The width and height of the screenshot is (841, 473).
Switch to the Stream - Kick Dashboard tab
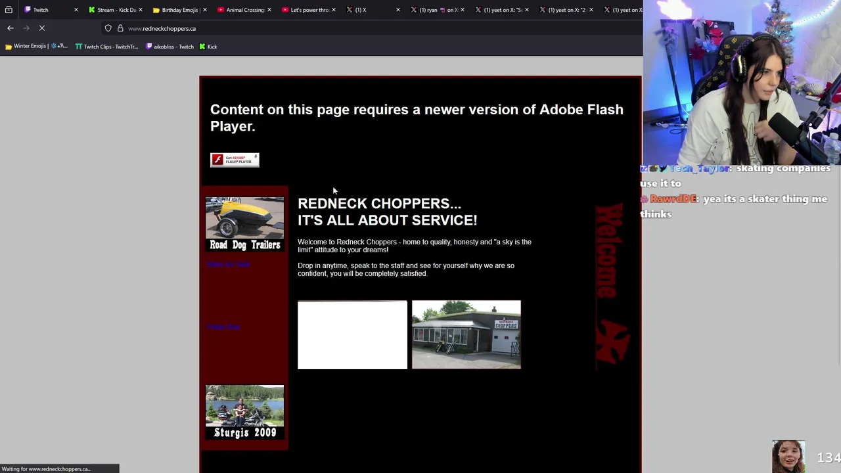coord(116,10)
